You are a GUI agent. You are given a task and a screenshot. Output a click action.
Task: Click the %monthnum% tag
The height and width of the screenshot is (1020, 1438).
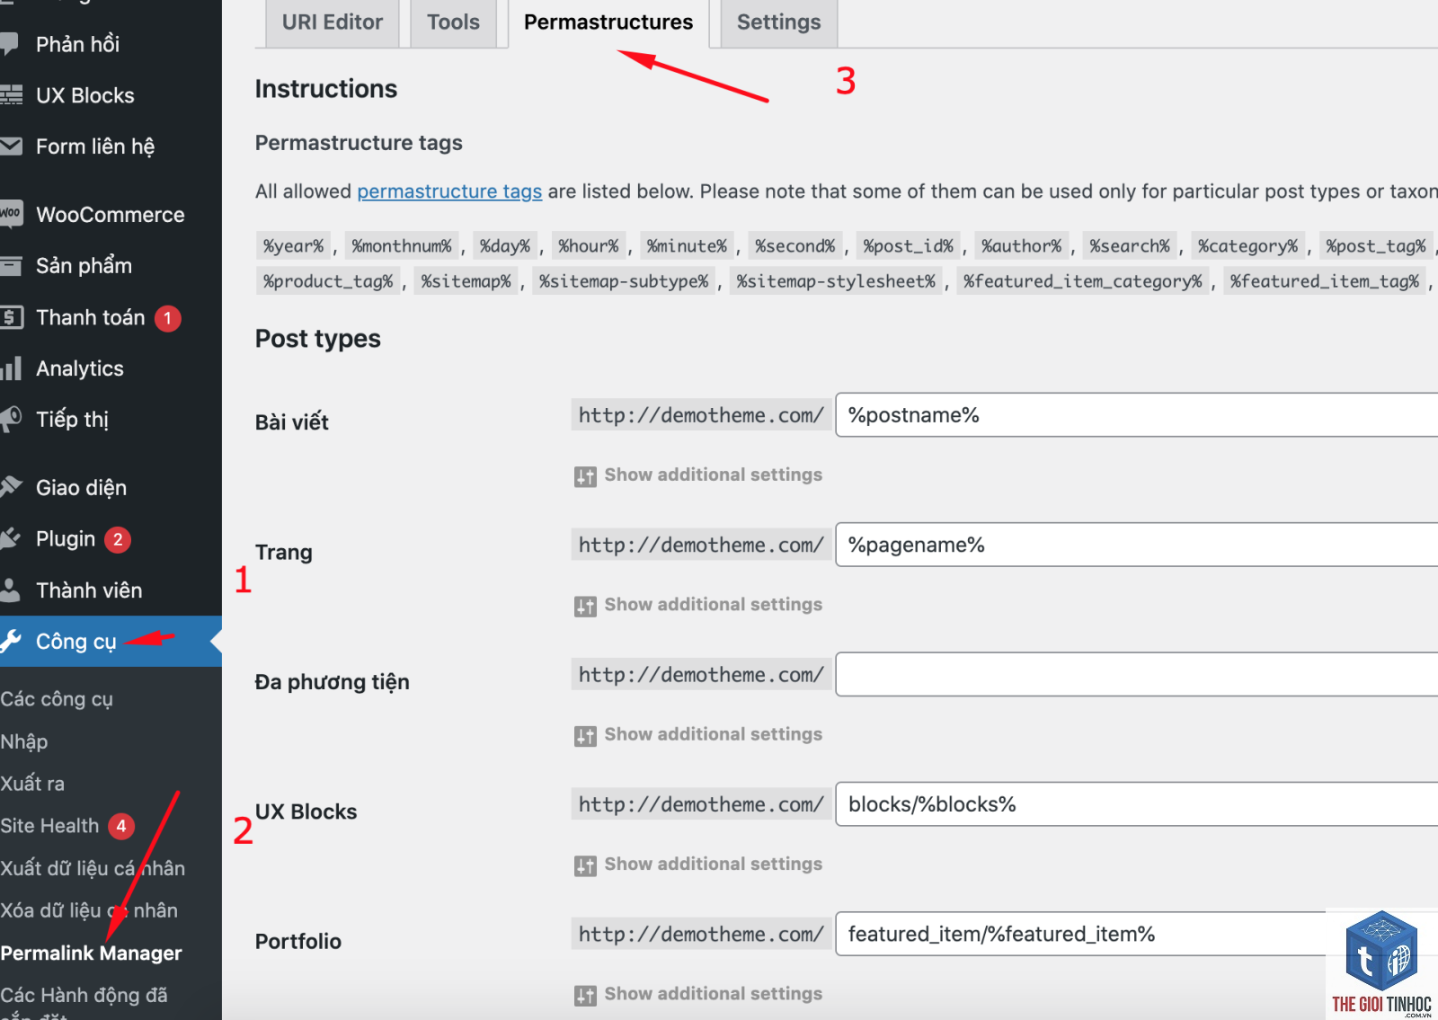click(402, 245)
